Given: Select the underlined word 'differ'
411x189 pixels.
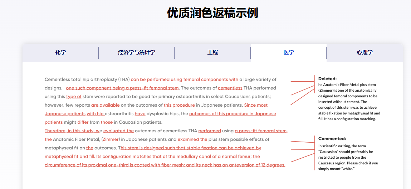Looking at the screenshot, I should pos(83,122).
